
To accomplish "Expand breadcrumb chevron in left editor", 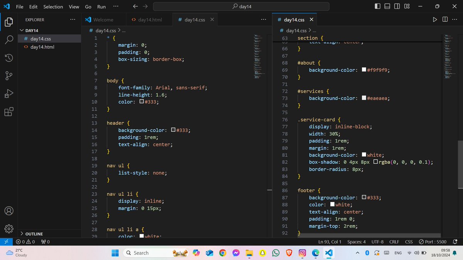I will pos(119,30).
